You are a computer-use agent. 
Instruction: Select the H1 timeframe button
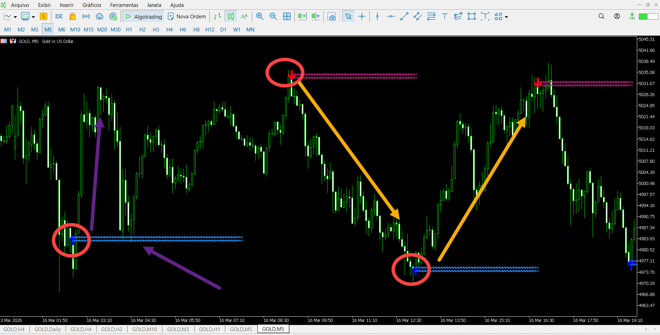point(129,30)
